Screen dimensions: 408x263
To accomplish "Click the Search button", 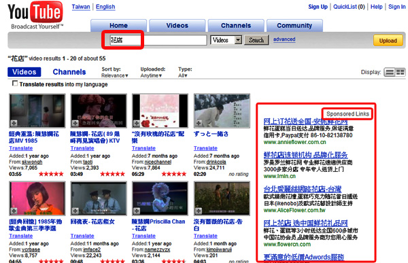I will point(256,40).
